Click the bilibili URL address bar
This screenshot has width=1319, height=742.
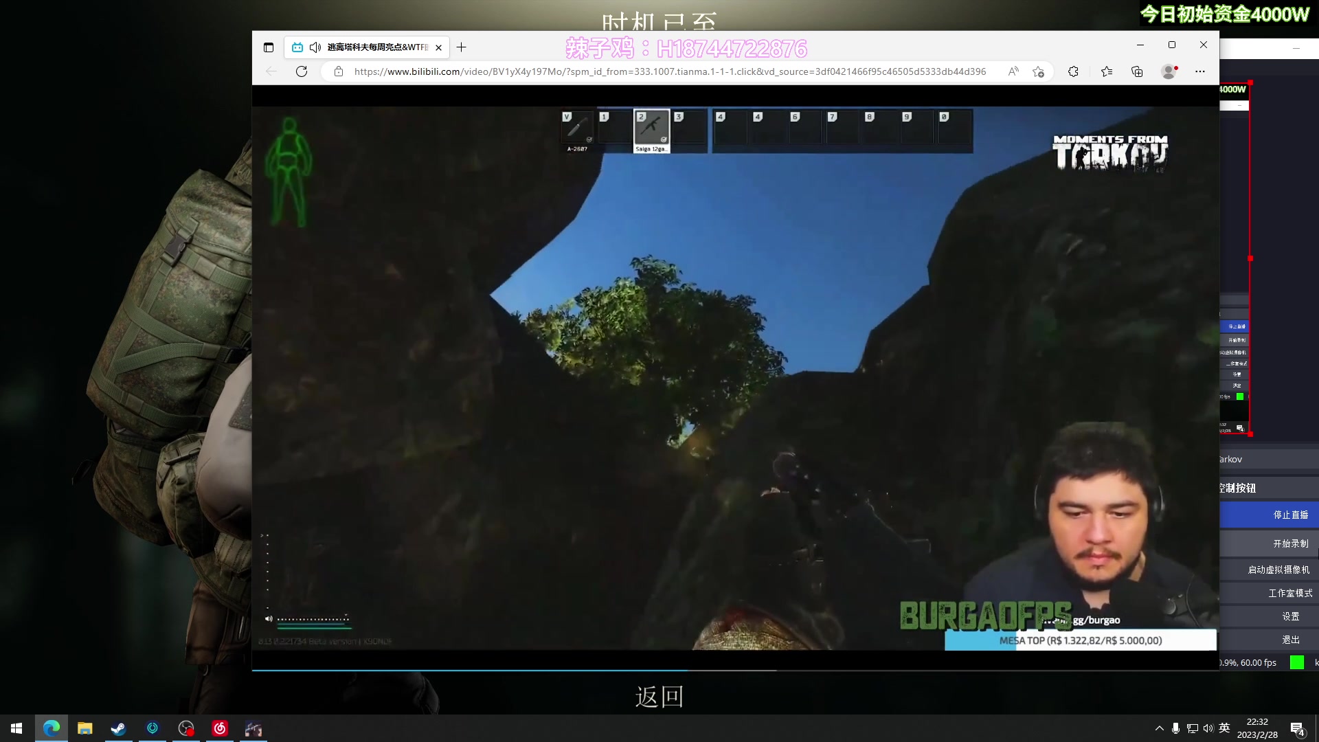670,71
